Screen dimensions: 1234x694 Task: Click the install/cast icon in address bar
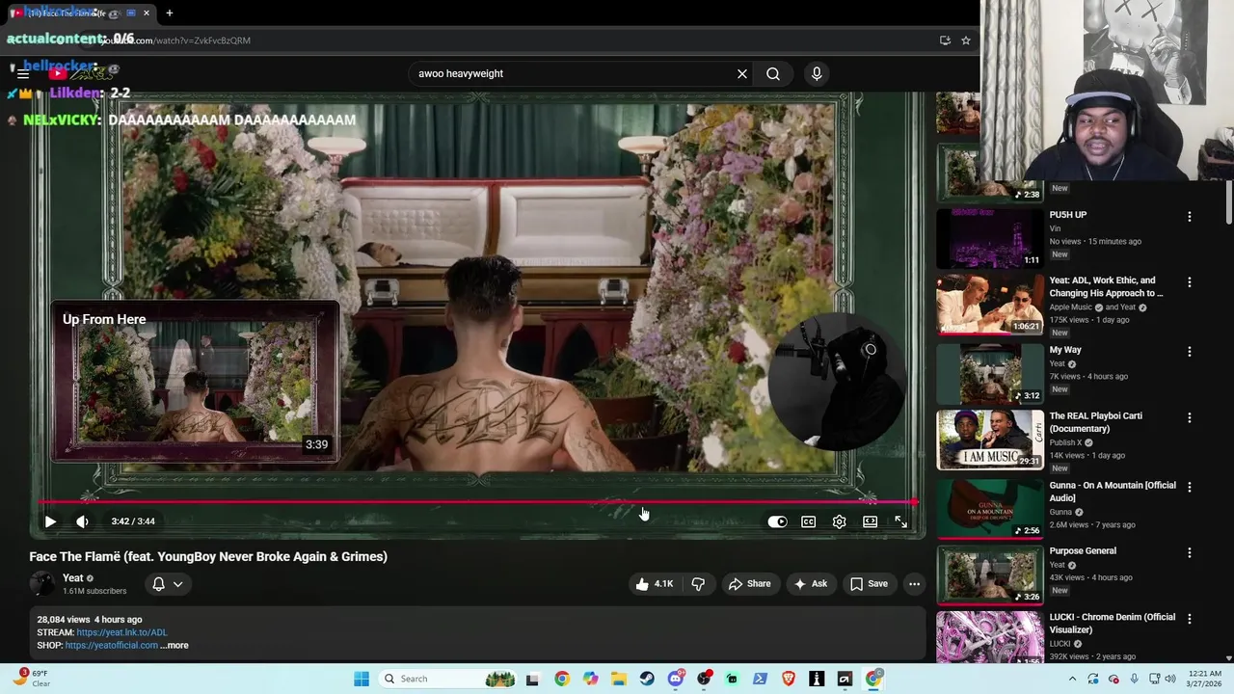point(945,40)
